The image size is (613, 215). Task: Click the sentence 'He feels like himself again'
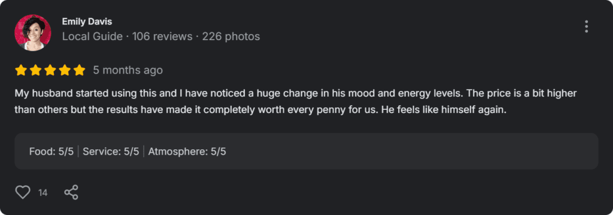point(444,110)
